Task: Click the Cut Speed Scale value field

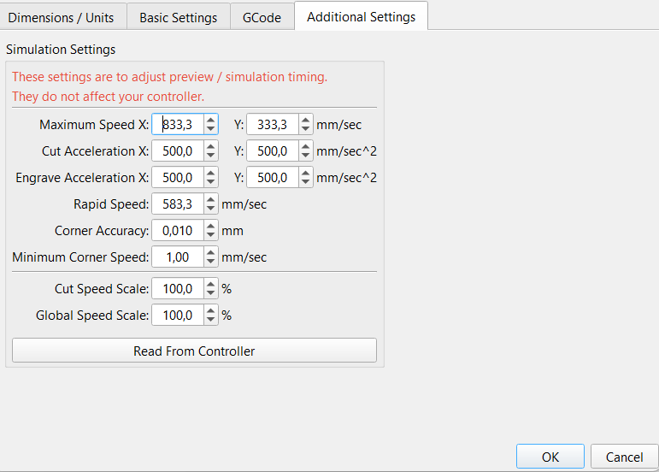Action: click(179, 289)
